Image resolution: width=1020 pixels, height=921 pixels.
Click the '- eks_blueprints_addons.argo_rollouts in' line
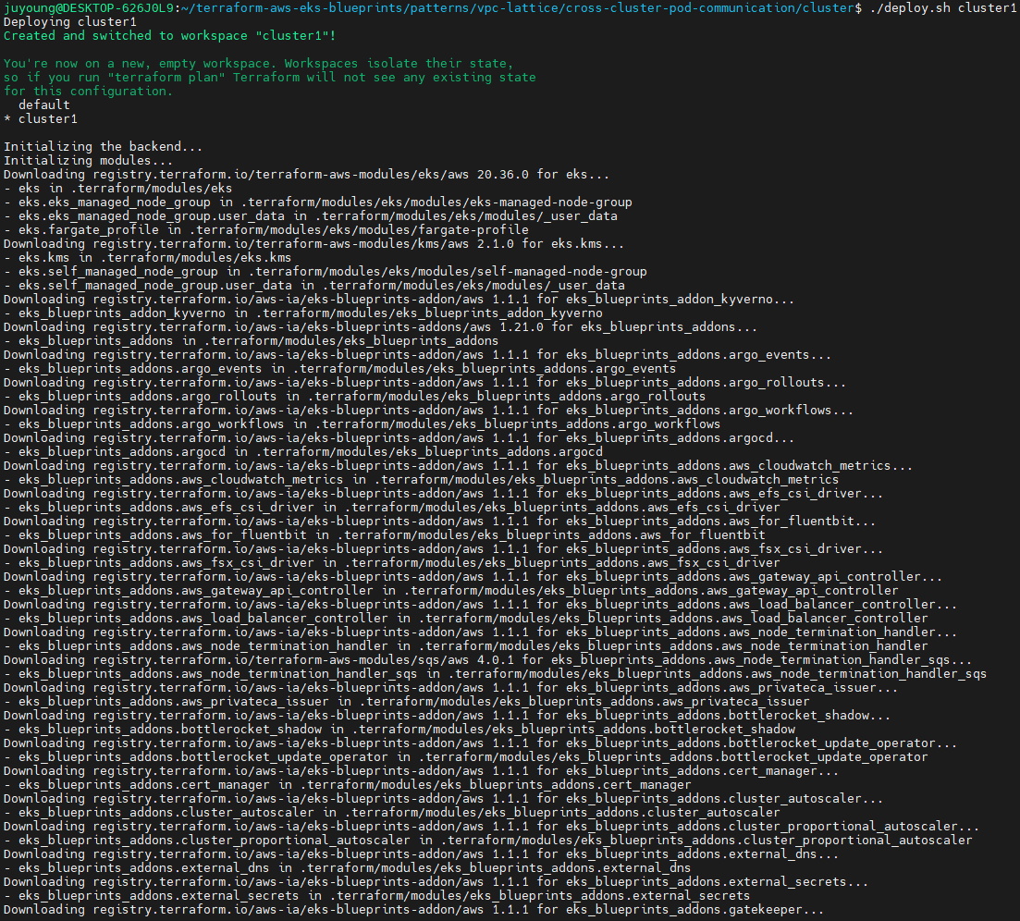pos(354,396)
